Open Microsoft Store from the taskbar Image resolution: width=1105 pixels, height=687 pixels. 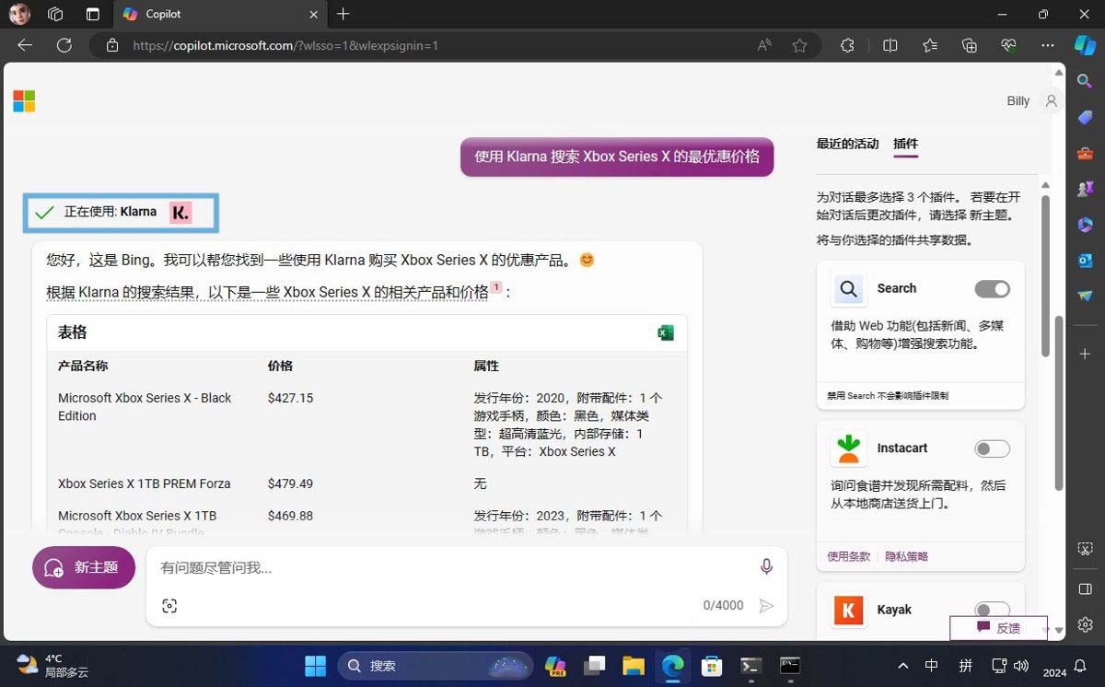tap(711, 665)
